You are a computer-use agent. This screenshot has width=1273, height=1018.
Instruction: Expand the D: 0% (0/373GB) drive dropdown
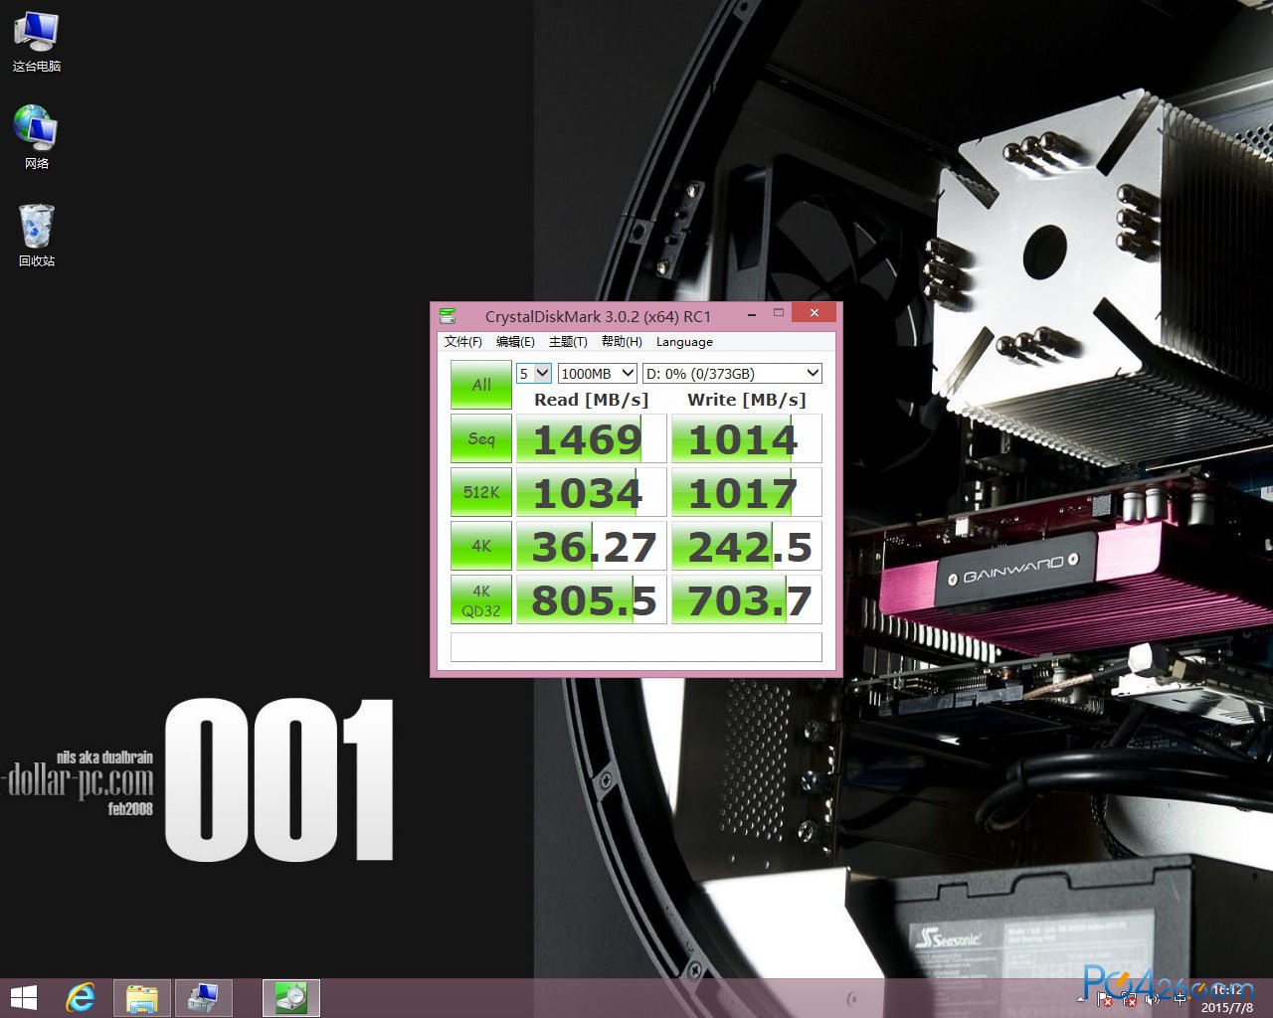(732, 374)
